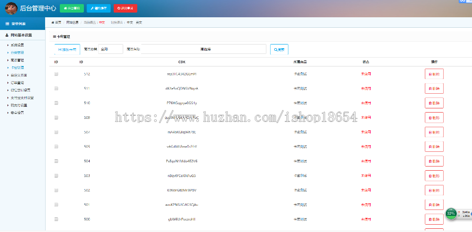
Task: Check the checkbox for row 510
Action: point(56,103)
